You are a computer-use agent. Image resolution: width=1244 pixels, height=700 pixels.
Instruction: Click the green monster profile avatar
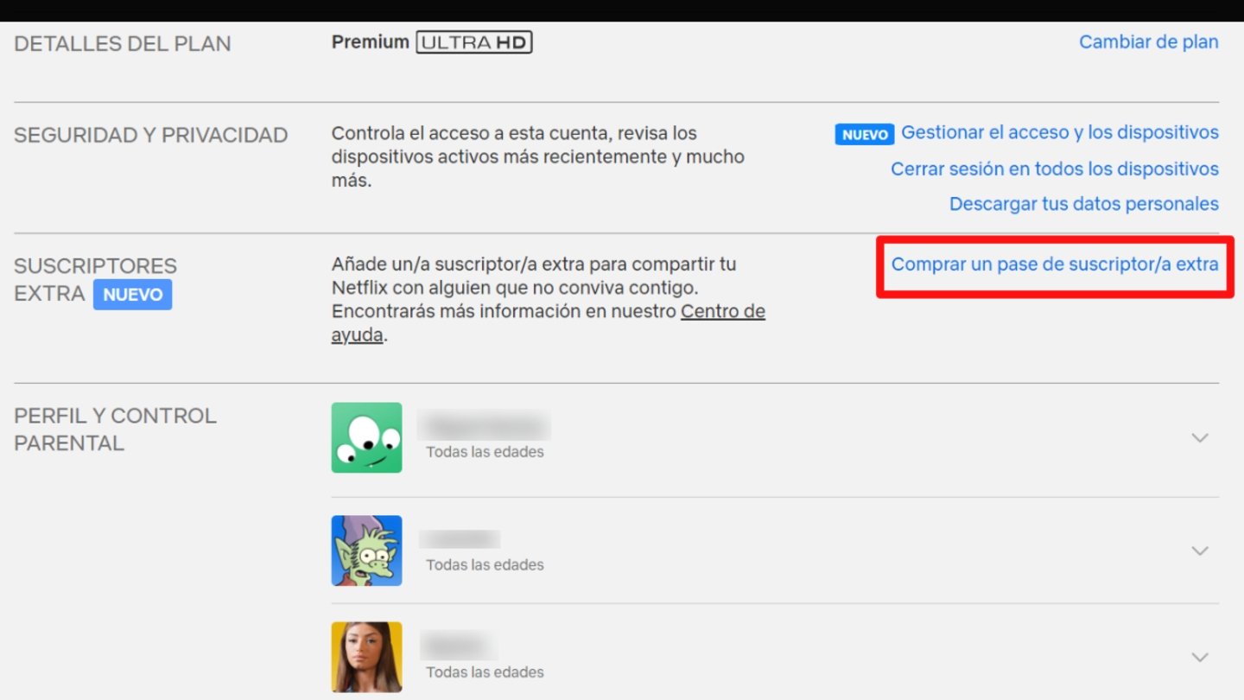[x=366, y=437]
